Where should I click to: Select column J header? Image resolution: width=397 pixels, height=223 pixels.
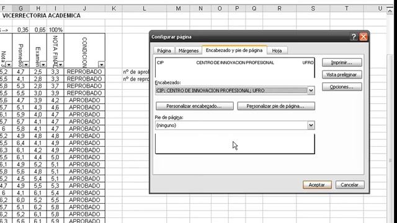[84, 9]
